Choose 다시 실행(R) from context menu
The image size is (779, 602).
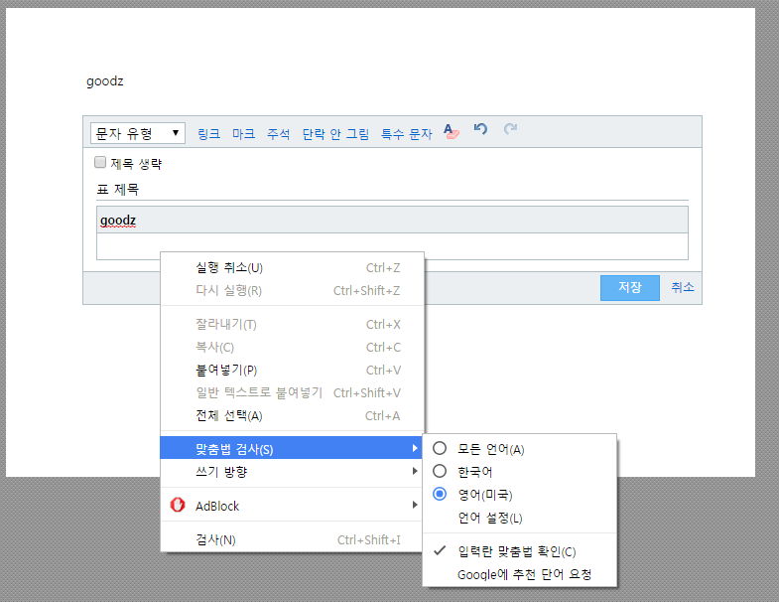292,290
